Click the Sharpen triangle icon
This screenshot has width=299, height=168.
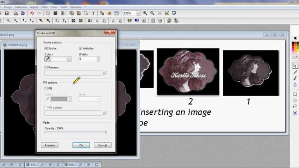tap(113, 21)
